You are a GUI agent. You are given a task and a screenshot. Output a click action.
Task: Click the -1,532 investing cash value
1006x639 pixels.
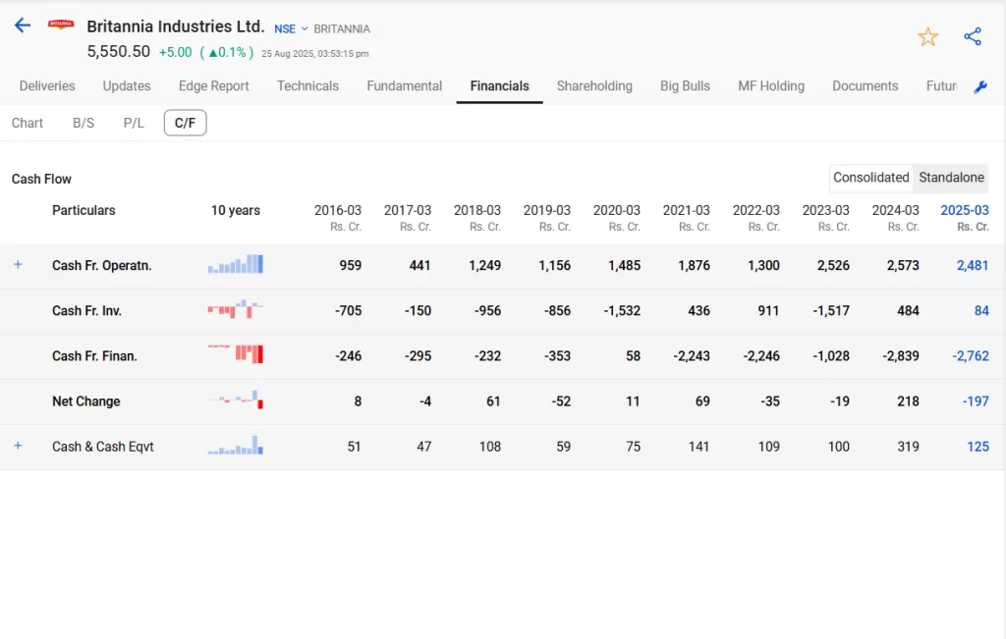point(622,311)
